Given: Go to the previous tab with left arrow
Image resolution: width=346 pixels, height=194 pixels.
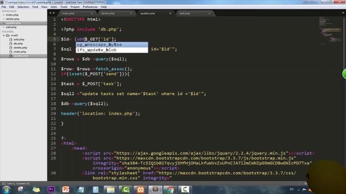Looking at the screenshot, I should tap(50, 13).
